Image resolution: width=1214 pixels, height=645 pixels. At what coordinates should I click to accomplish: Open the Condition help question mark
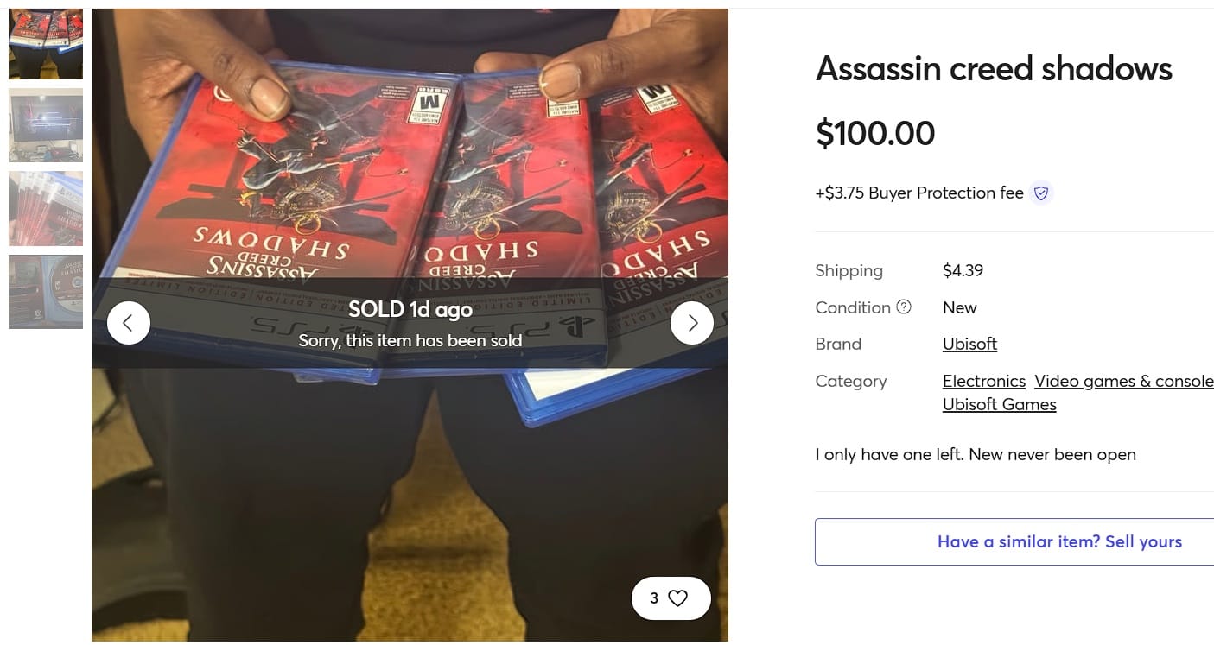(904, 307)
